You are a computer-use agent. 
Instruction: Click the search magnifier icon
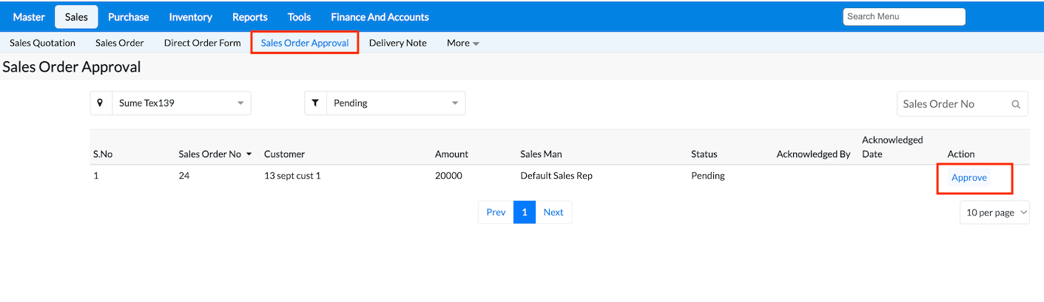1016,104
